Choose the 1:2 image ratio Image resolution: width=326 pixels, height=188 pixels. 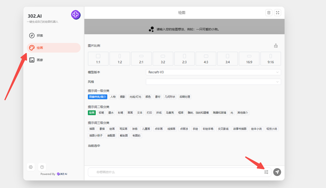click(x=120, y=59)
